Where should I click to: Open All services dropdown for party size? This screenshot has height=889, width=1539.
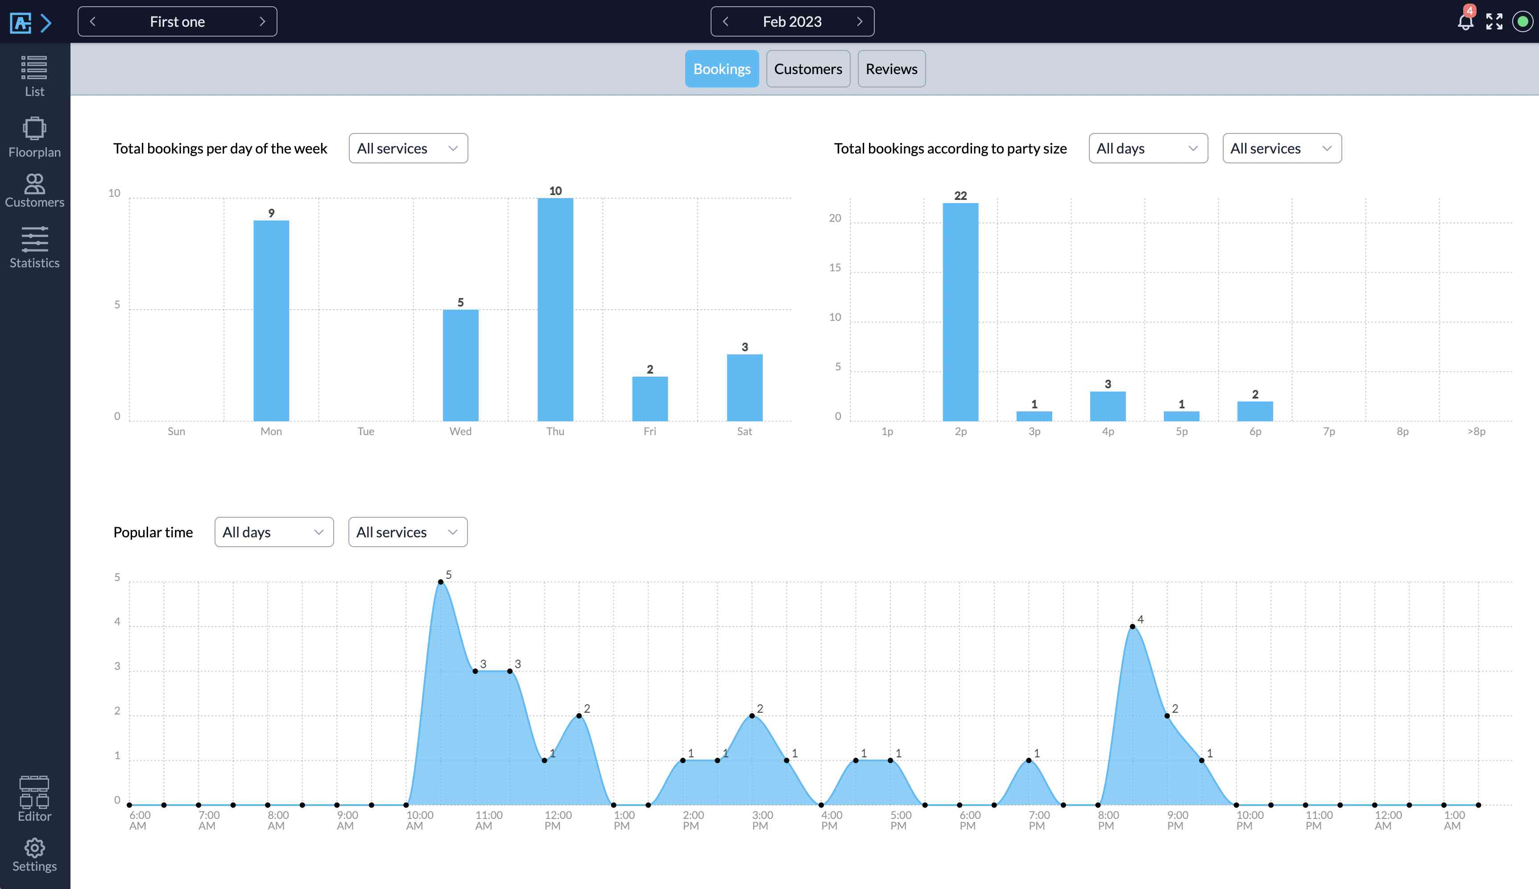tap(1282, 148)
